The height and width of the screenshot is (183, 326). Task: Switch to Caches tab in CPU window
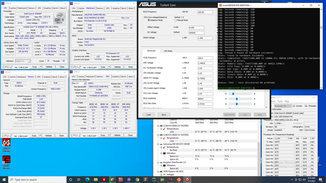click(12, 8)
